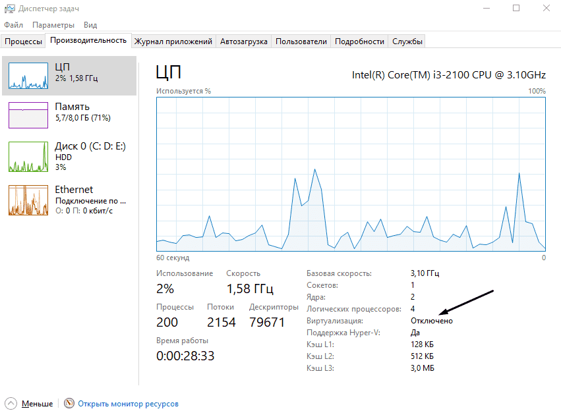Click the resource monitor icon at bottom
561x413 pixels.
point(69,403)
